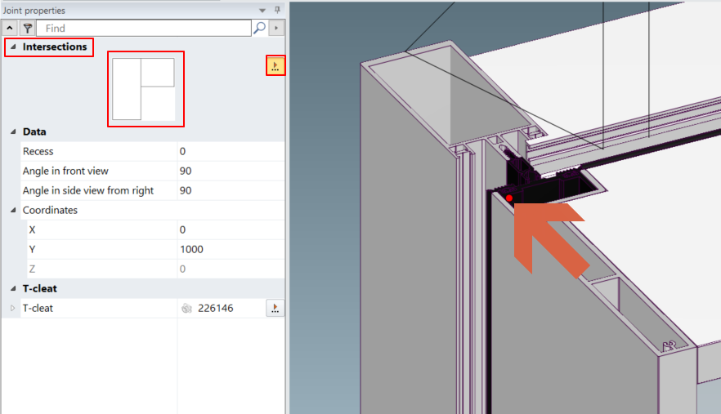Expand the T-cleat property row

point(12,308)
